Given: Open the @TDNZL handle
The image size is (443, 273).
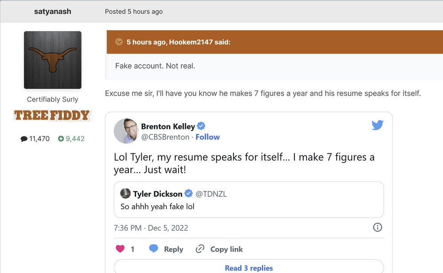Looking at the screenshot, I should 211,194.
